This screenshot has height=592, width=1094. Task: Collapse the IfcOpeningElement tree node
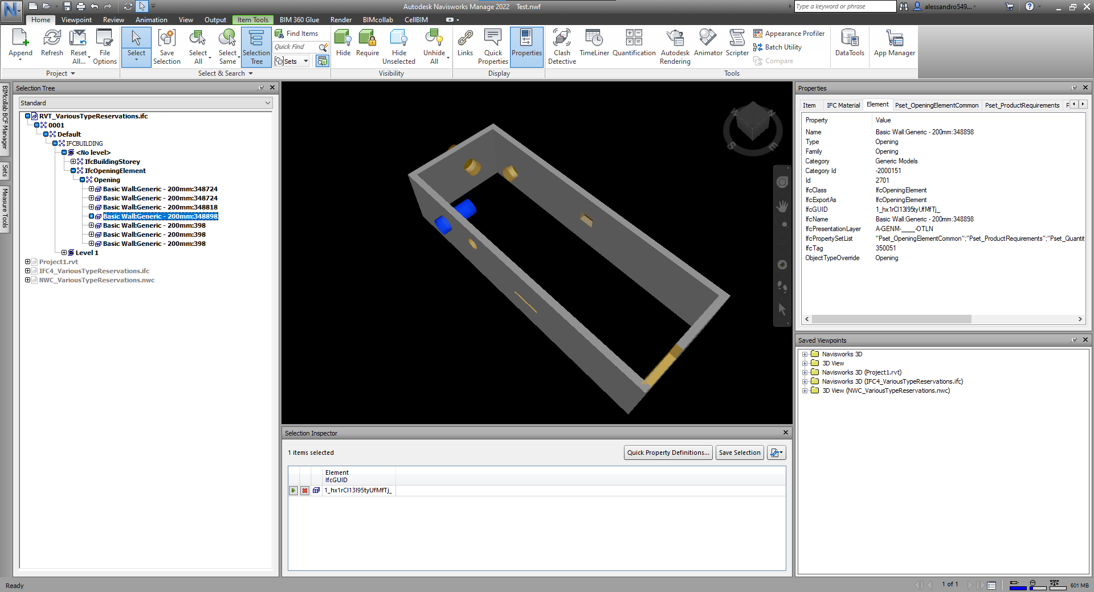coord(74,171)
